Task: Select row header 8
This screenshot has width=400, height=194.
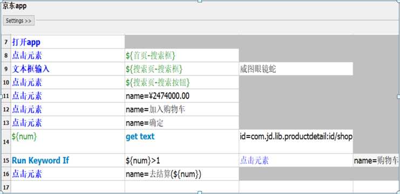Action: pos(5,56)
